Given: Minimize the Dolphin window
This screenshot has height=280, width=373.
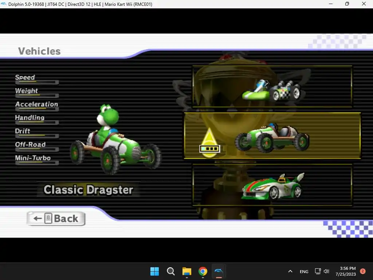Looking at the screenshot, I should (331, 4).
